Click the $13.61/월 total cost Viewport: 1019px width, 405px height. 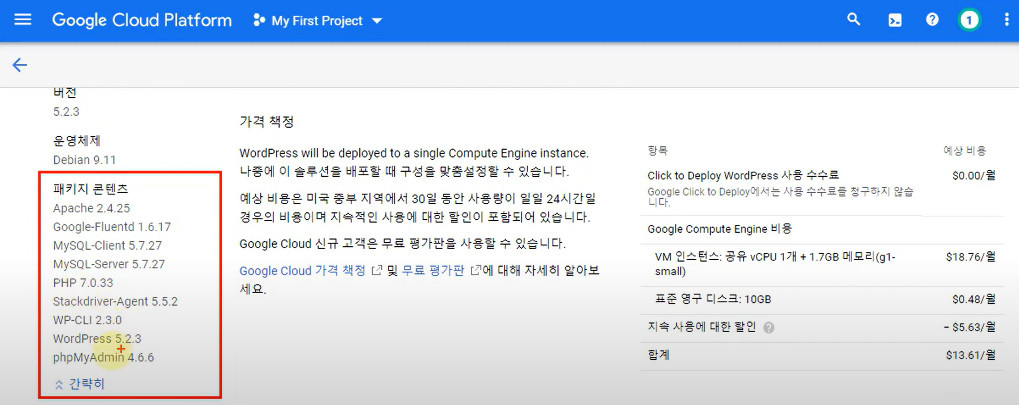[970, 355]
